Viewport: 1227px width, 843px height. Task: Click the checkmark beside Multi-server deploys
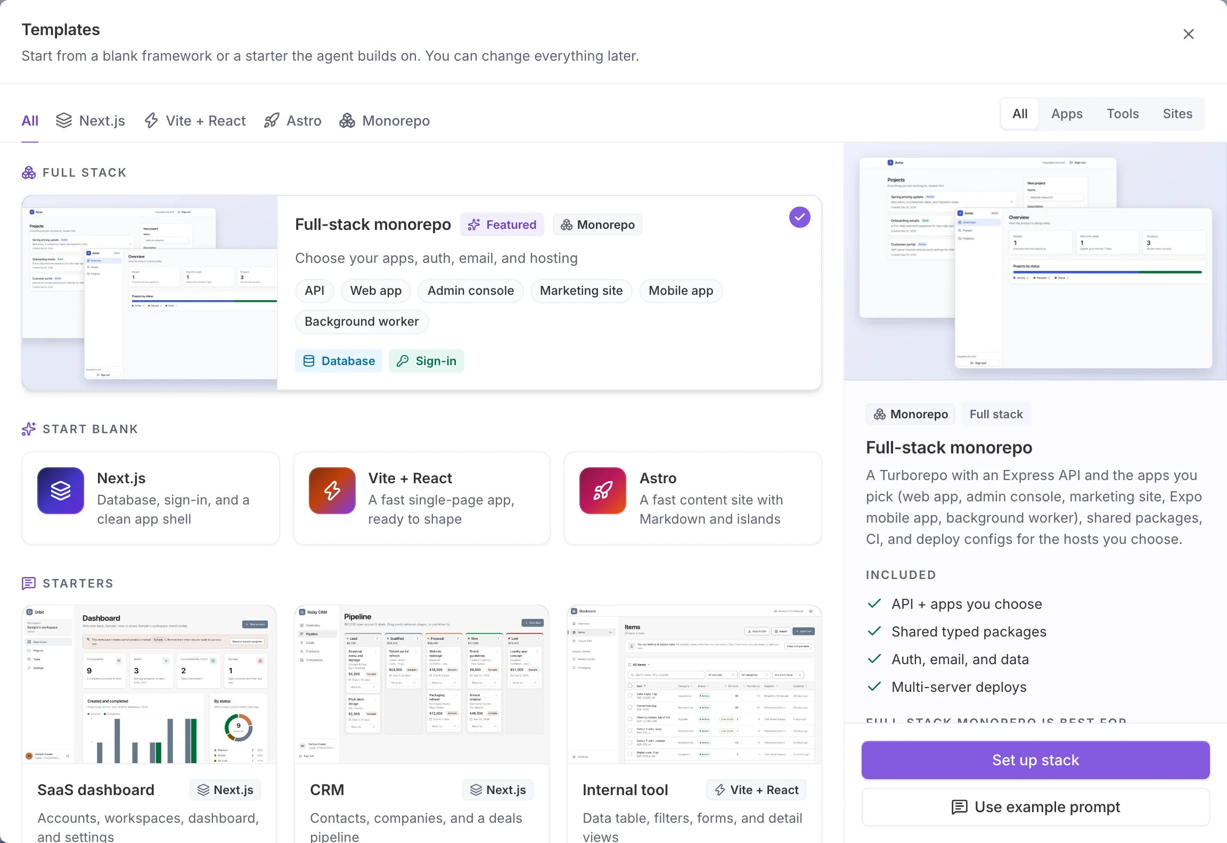pos(874,687)
